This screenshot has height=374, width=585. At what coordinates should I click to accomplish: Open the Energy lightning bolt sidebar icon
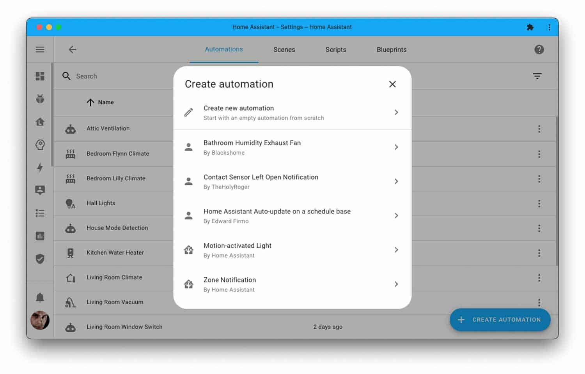pos(40,168)
